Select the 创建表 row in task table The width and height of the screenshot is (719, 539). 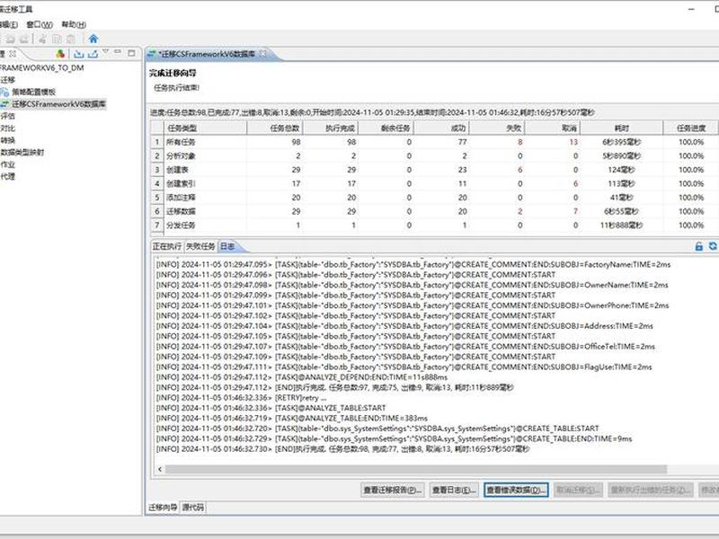pos(434,170)
